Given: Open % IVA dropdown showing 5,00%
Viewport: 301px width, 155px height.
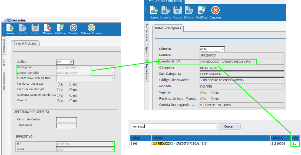Looking at the screenshot, I should 112,150.
